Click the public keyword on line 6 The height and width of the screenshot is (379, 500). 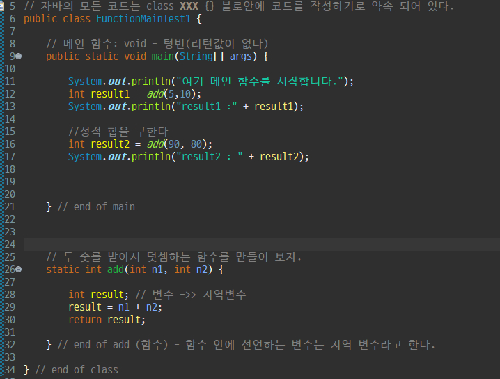[40, 19]
